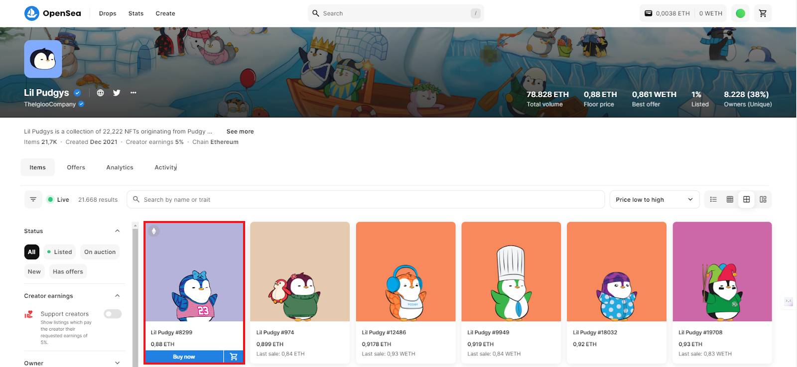Click 0,88 ETH Floor price stat

(600, 99)
